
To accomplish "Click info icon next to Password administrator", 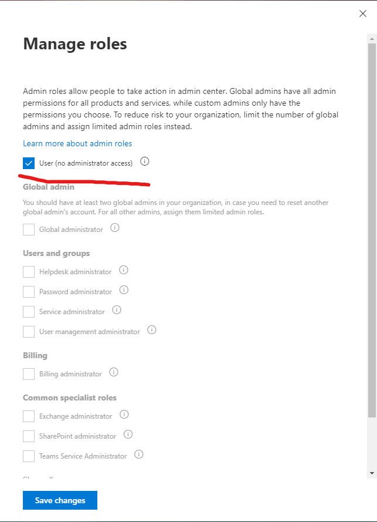I will click(x=124, y=290).
